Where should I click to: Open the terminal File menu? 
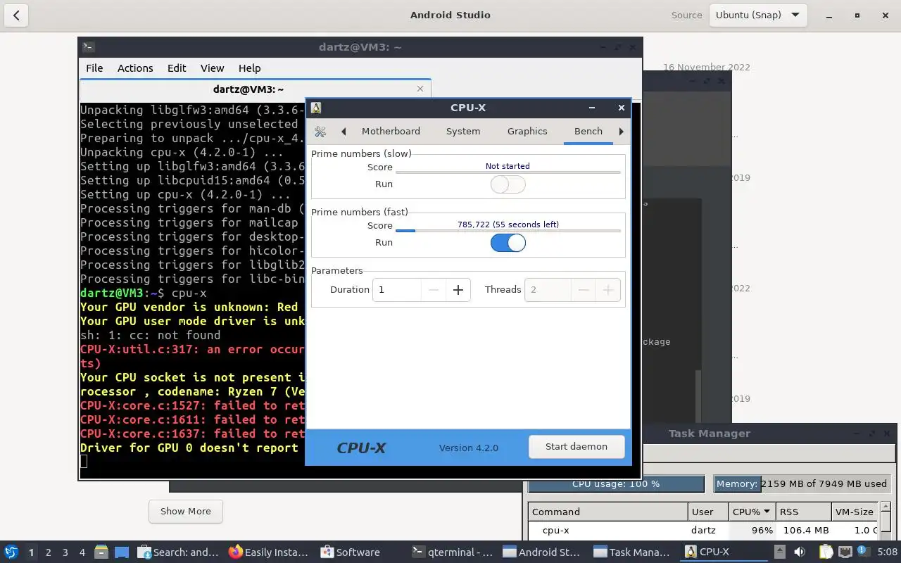pyautogui.click(x=94, y=68)
